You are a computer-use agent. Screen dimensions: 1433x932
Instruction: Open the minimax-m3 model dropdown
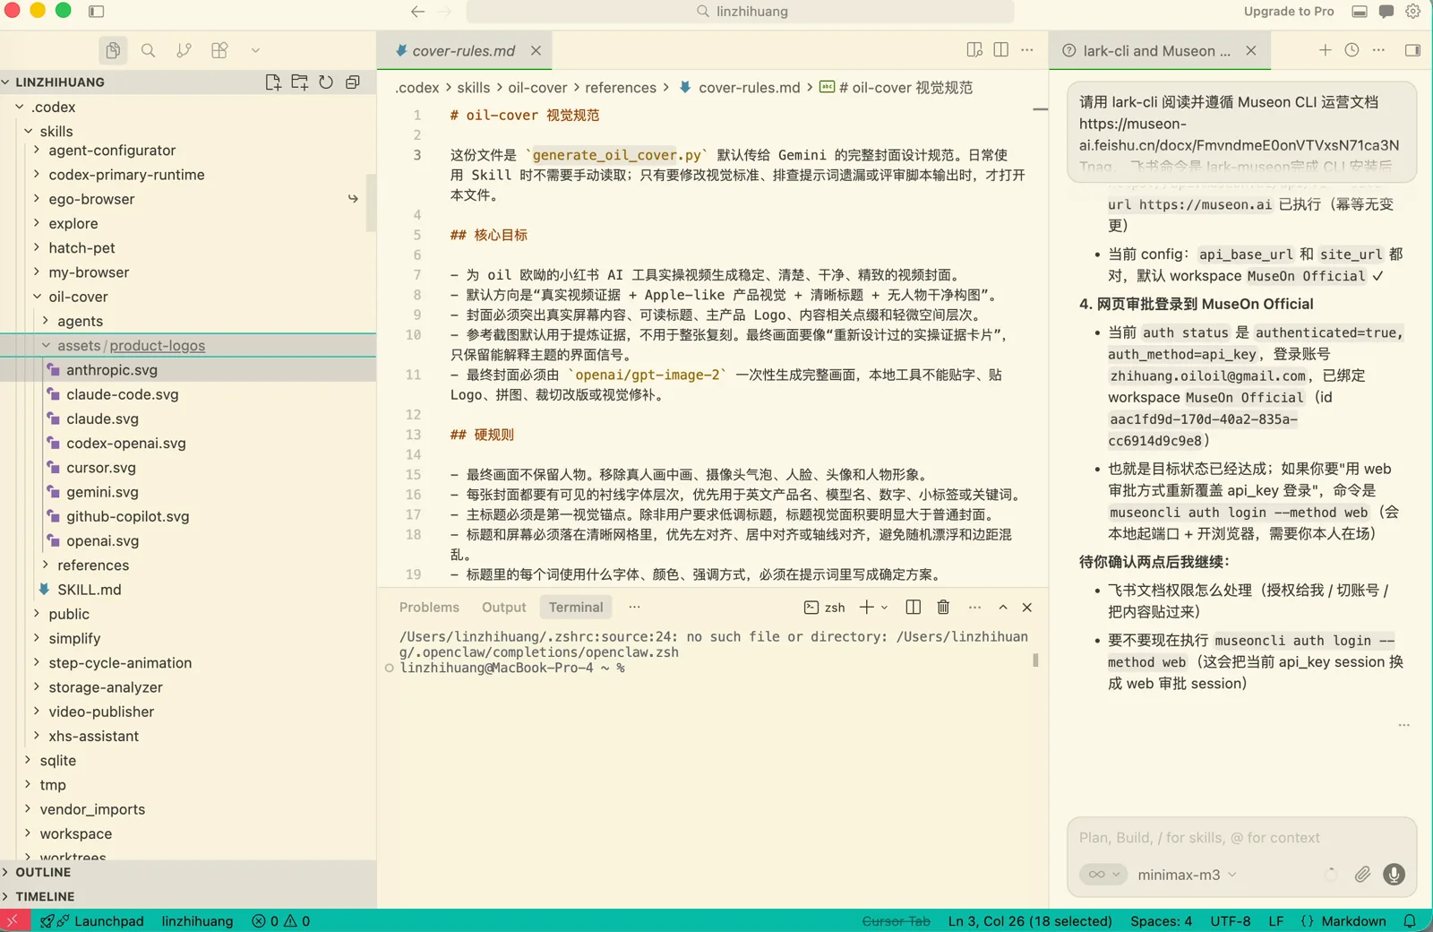click(x=1187, y=875)
